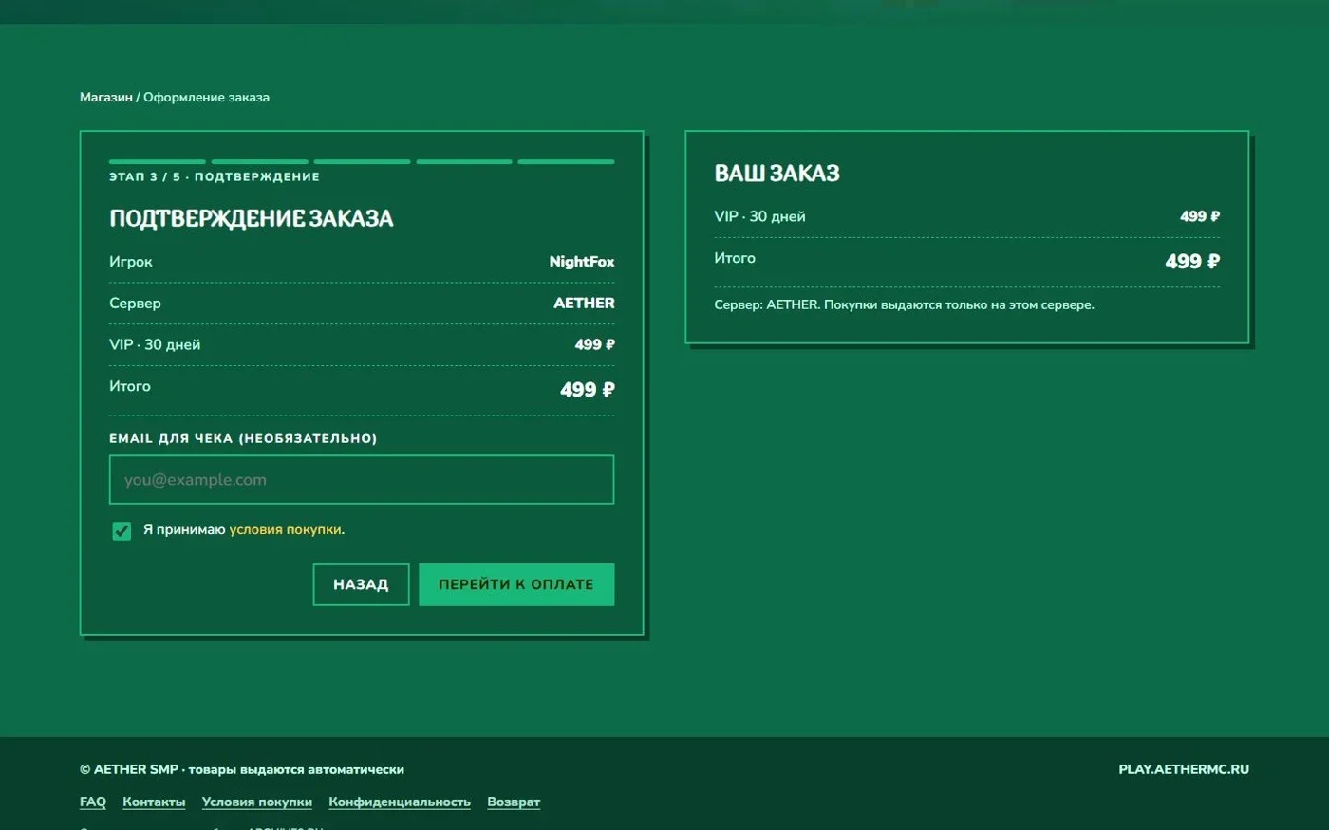Screen dimensions: 1329x830
Task: Click the AETHER server value in confirmation
Action: tap(584, 303)
